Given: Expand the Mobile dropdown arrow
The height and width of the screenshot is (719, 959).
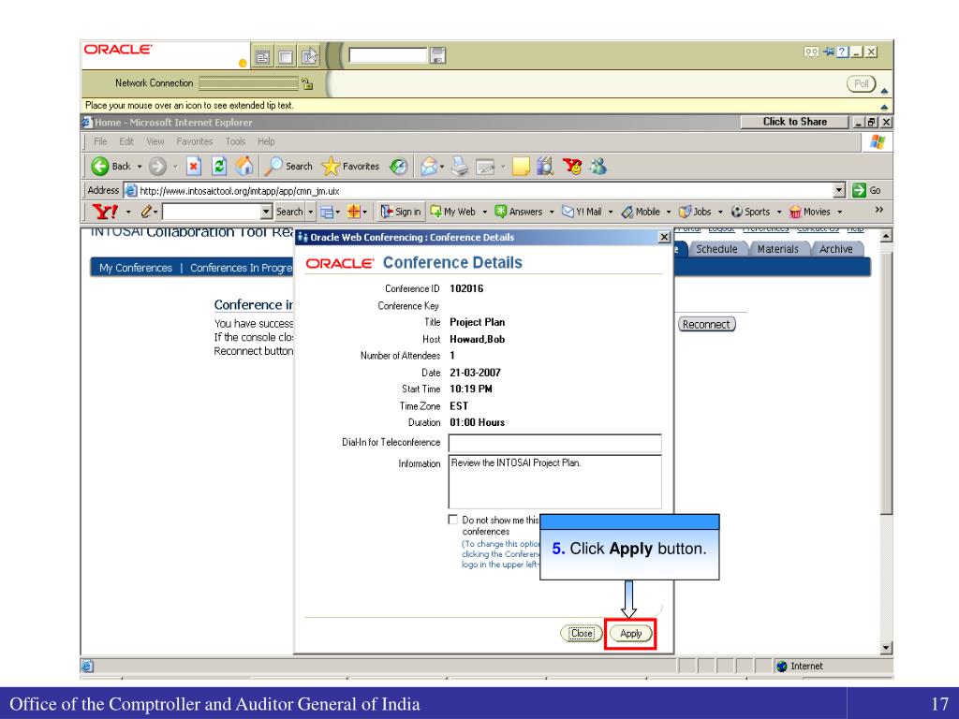Looking at the screenshot, I should pos(669,213).
